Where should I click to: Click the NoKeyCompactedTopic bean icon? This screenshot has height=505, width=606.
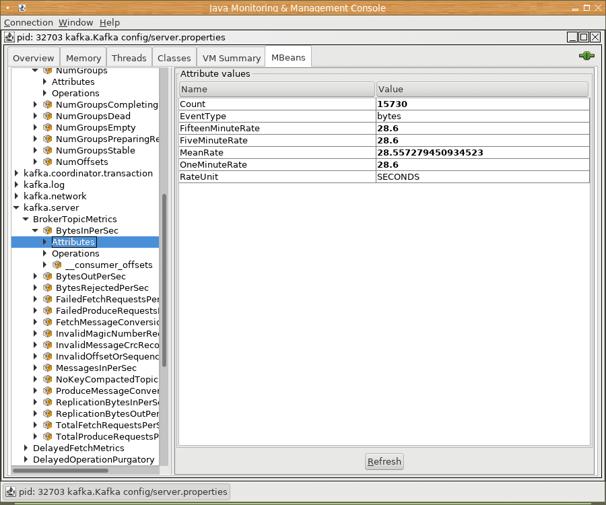(48, 380)
